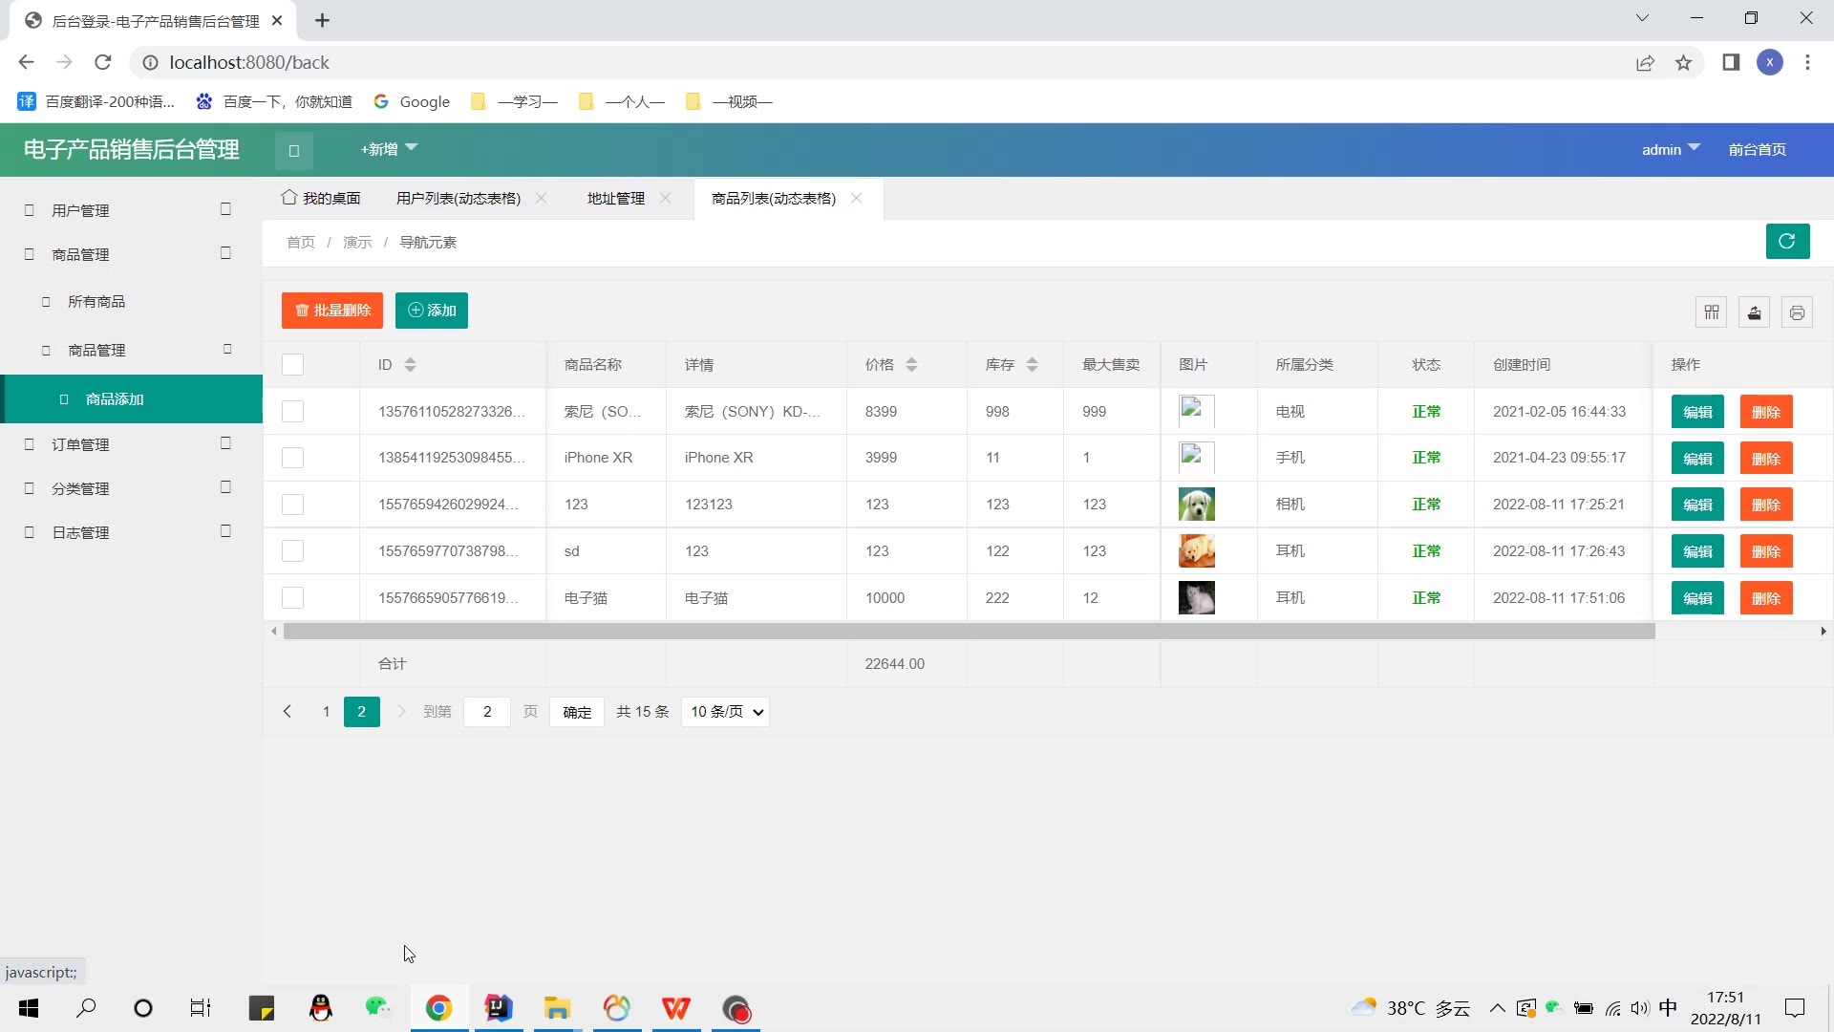Toggle the sidebar collapse icon in header
This screenshot has width=1834, height=1032.
click(x=294, y=150)
